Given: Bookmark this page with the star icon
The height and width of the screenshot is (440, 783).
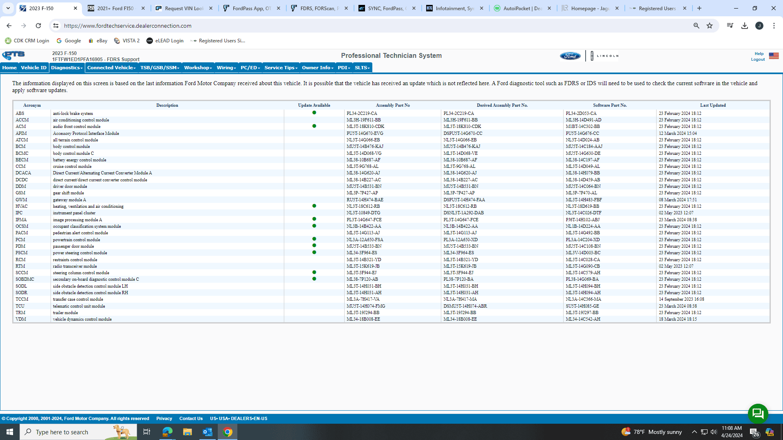Looking at the screenshot, I should [x=710, y=26].
